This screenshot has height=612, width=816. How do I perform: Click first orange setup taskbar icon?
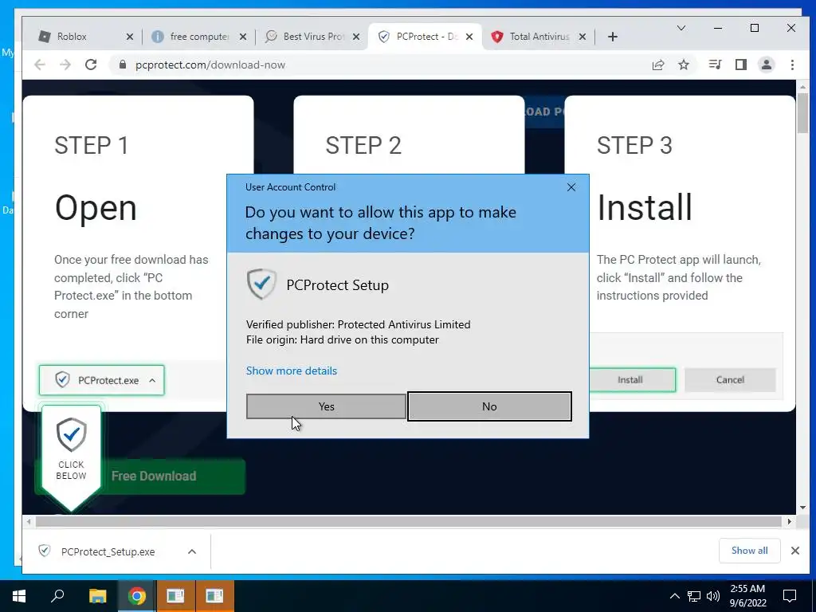point(175,596)
